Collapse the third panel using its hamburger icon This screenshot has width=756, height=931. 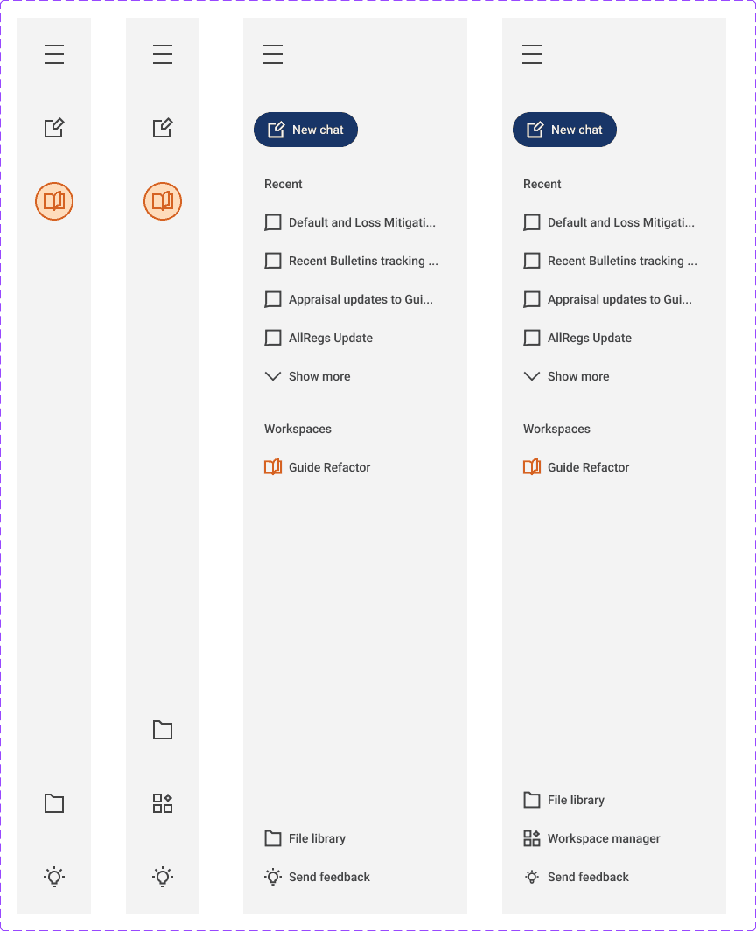pos(273,54)
